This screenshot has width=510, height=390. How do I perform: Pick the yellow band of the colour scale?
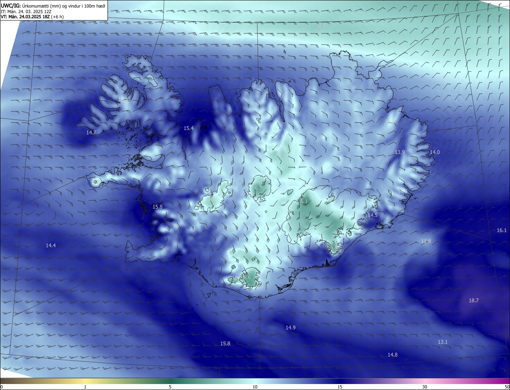click(86, 381)
